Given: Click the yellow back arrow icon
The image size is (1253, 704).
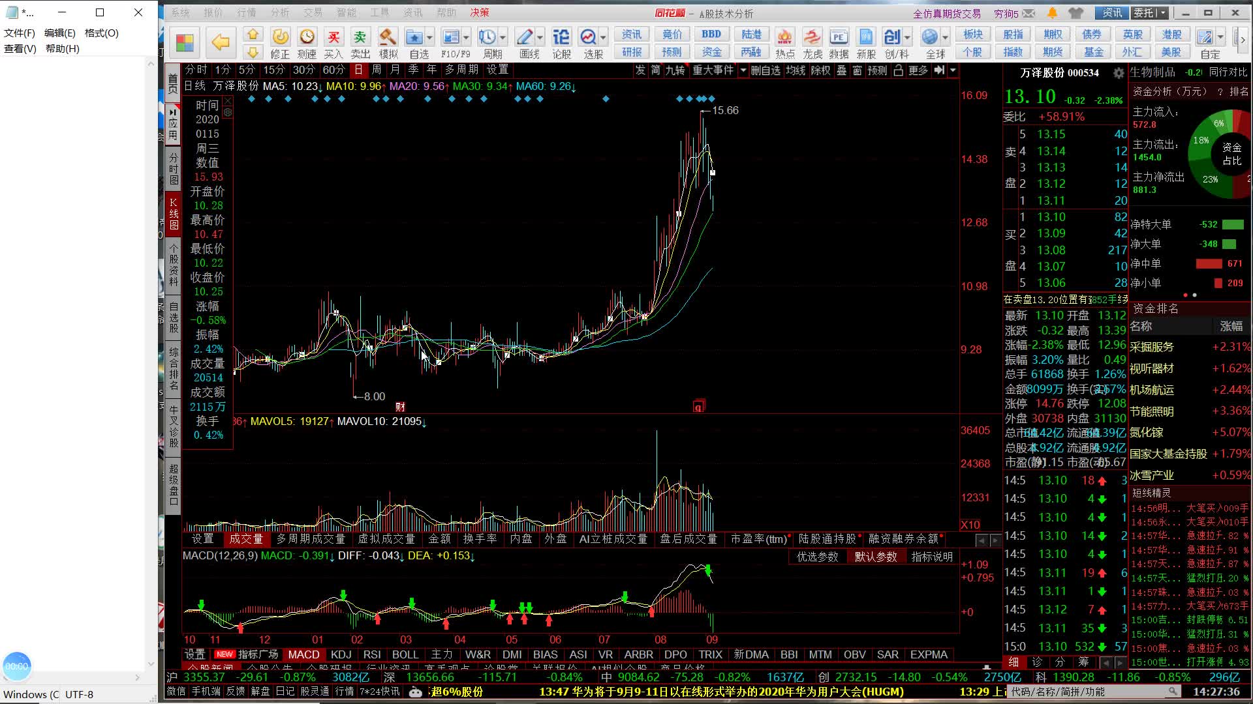Looking at the screenshot, I should pyautogui.click(x=221, y=43).
